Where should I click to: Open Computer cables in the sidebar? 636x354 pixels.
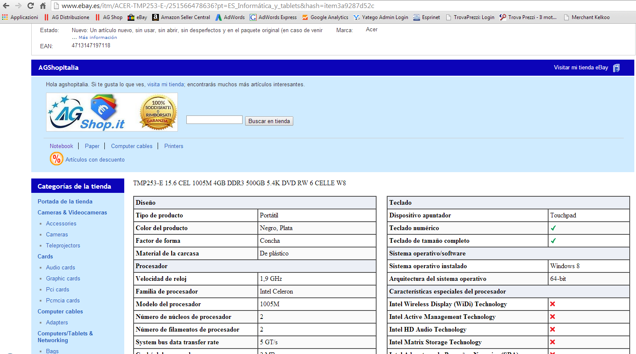click(60, 311)
